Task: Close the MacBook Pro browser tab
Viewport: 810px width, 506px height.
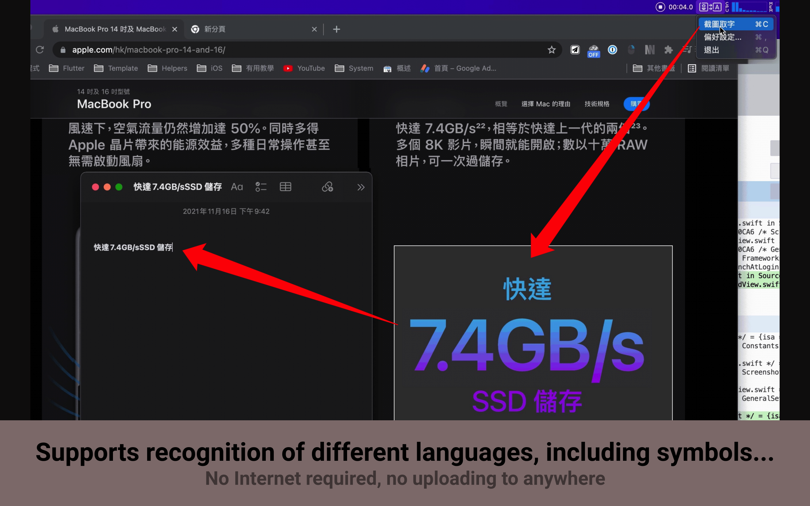Action: 174,29
